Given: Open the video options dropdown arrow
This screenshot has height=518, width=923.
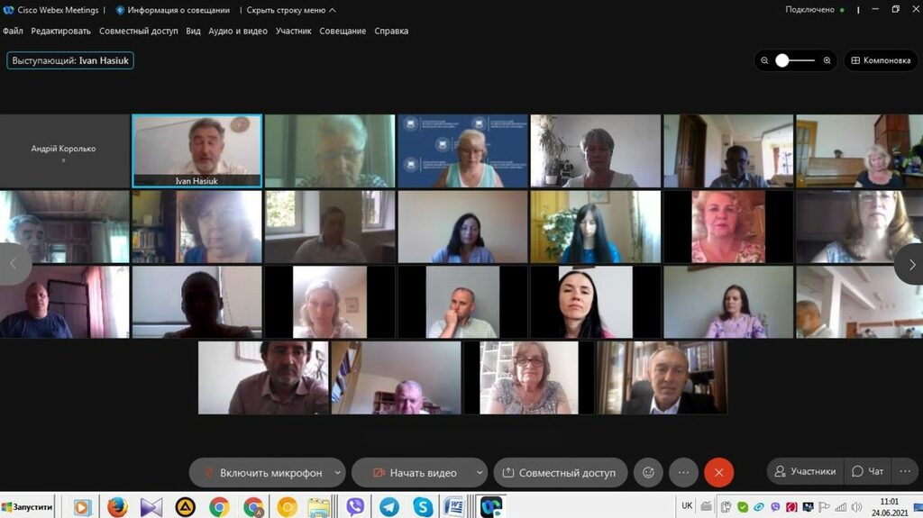Looking at the screenshot, I should pos(480,472).
